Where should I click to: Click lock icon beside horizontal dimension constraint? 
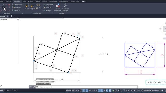click(x=62, y=79)
